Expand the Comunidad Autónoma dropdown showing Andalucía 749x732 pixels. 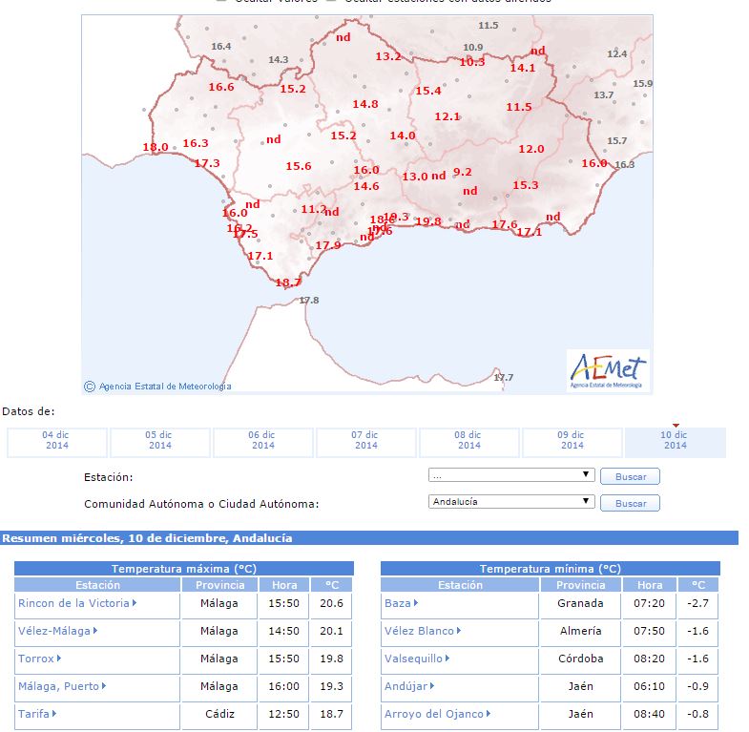(x=511, y=502)
